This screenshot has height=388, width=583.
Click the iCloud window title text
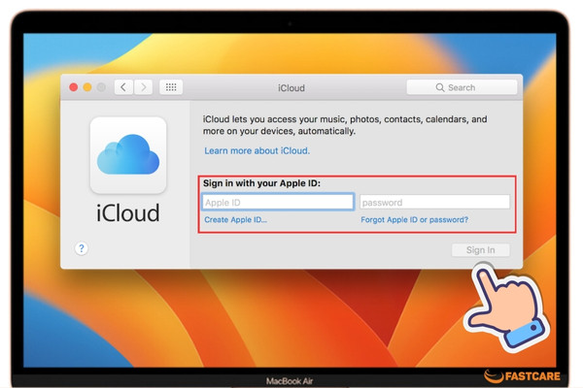click(x=291, y=88)
